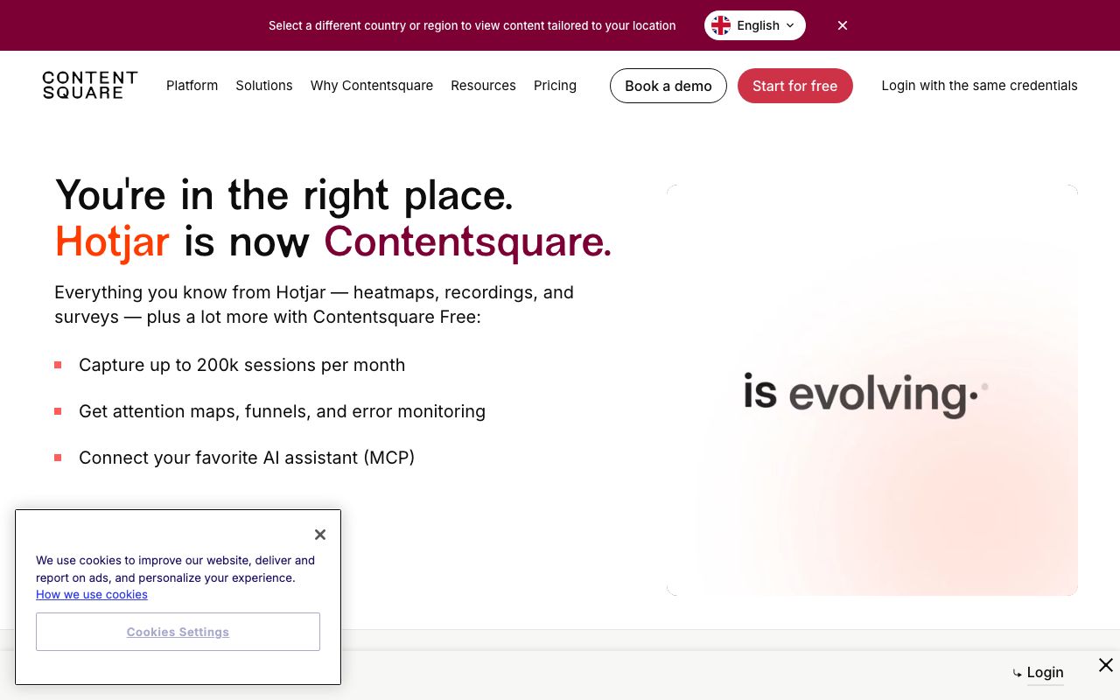The image size is (1120, 700).
Task: Click 'Connect your favorite AI assistant (MCP)'
Action: point(247,458)
